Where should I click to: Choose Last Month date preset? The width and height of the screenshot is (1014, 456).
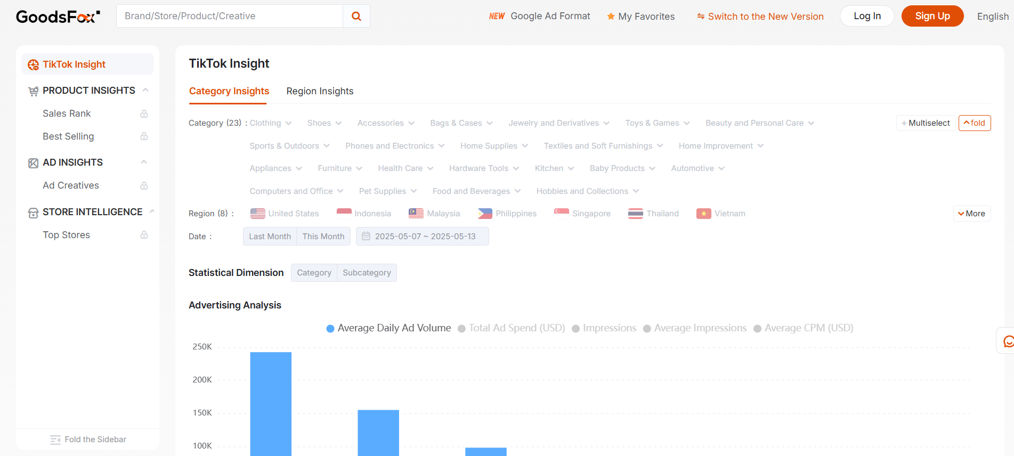(x=270, y=236)
